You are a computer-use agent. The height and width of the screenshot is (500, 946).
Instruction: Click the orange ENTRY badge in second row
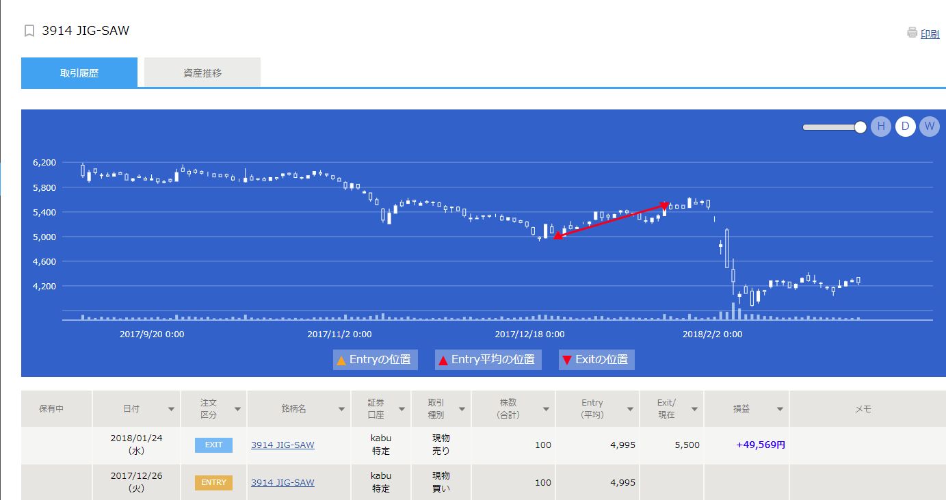point(213,482)
